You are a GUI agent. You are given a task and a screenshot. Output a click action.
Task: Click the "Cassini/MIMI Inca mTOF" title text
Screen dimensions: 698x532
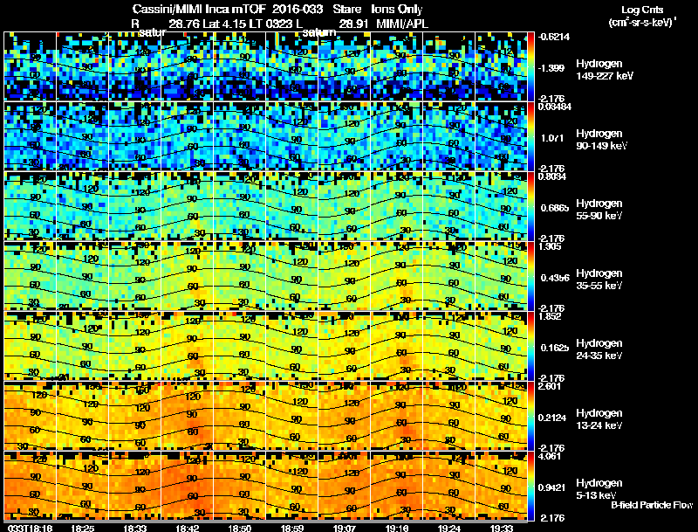click(x=199, y=9)
